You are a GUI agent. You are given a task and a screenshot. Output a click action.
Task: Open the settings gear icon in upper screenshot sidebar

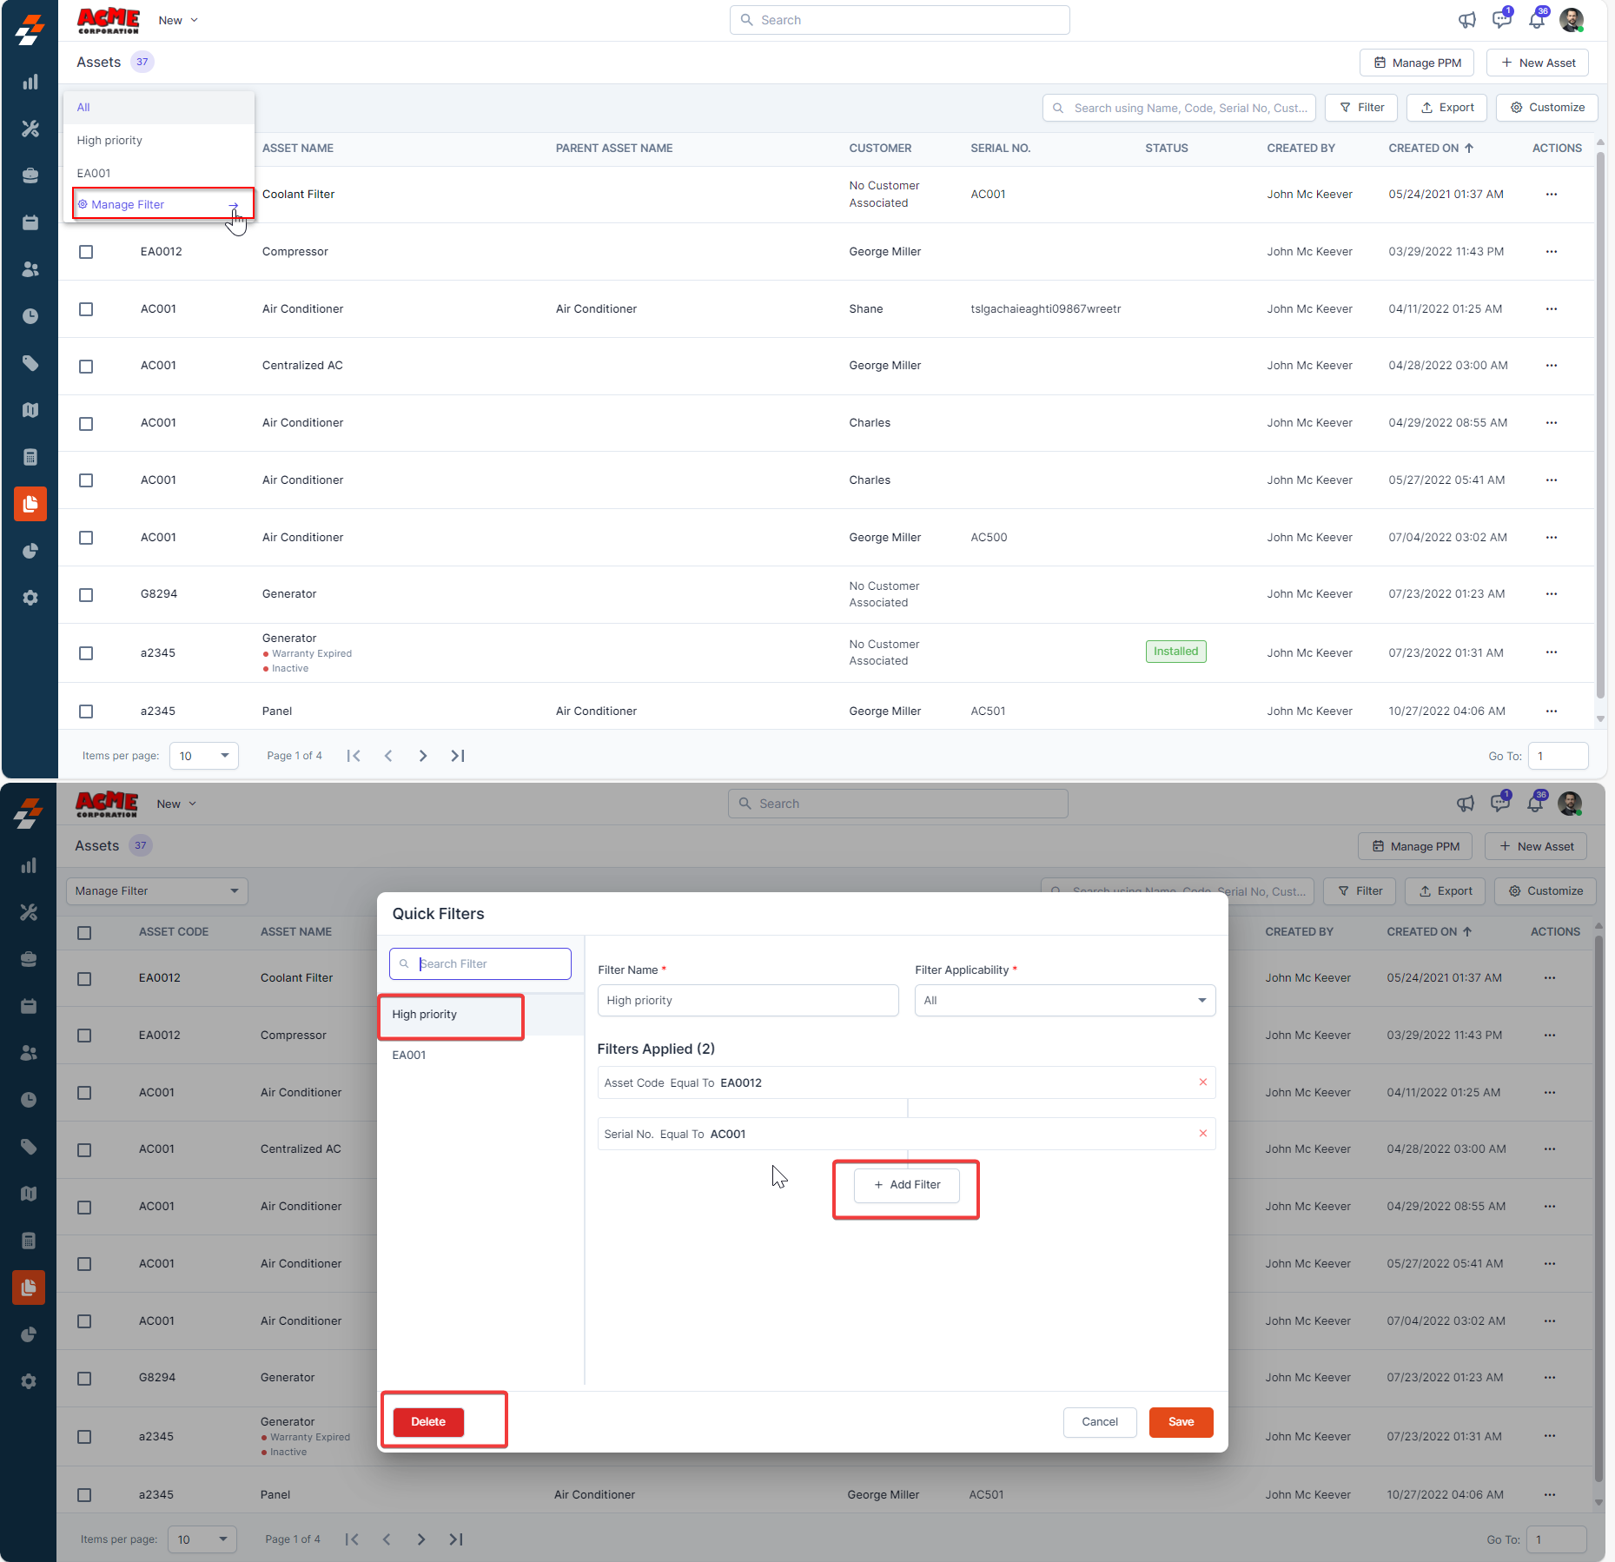(x=30, y=598)
